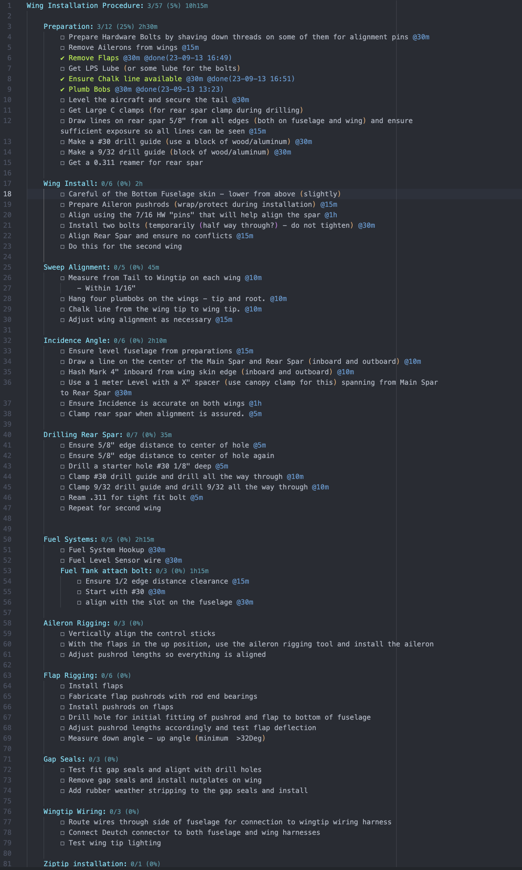Click the done checkmark beside Remove Flaps
Screen dimensions: 522x870
click(x=62, y=58)
